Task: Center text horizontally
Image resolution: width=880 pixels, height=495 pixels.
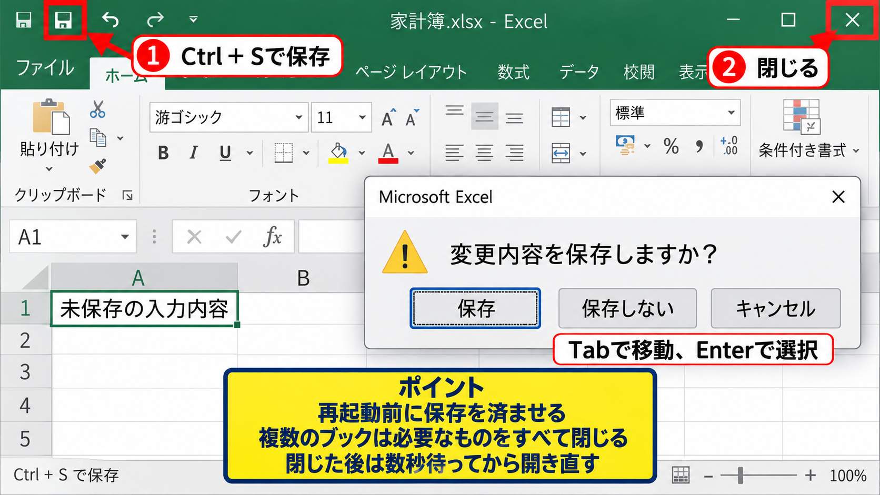Action: [x=484, y=153]
